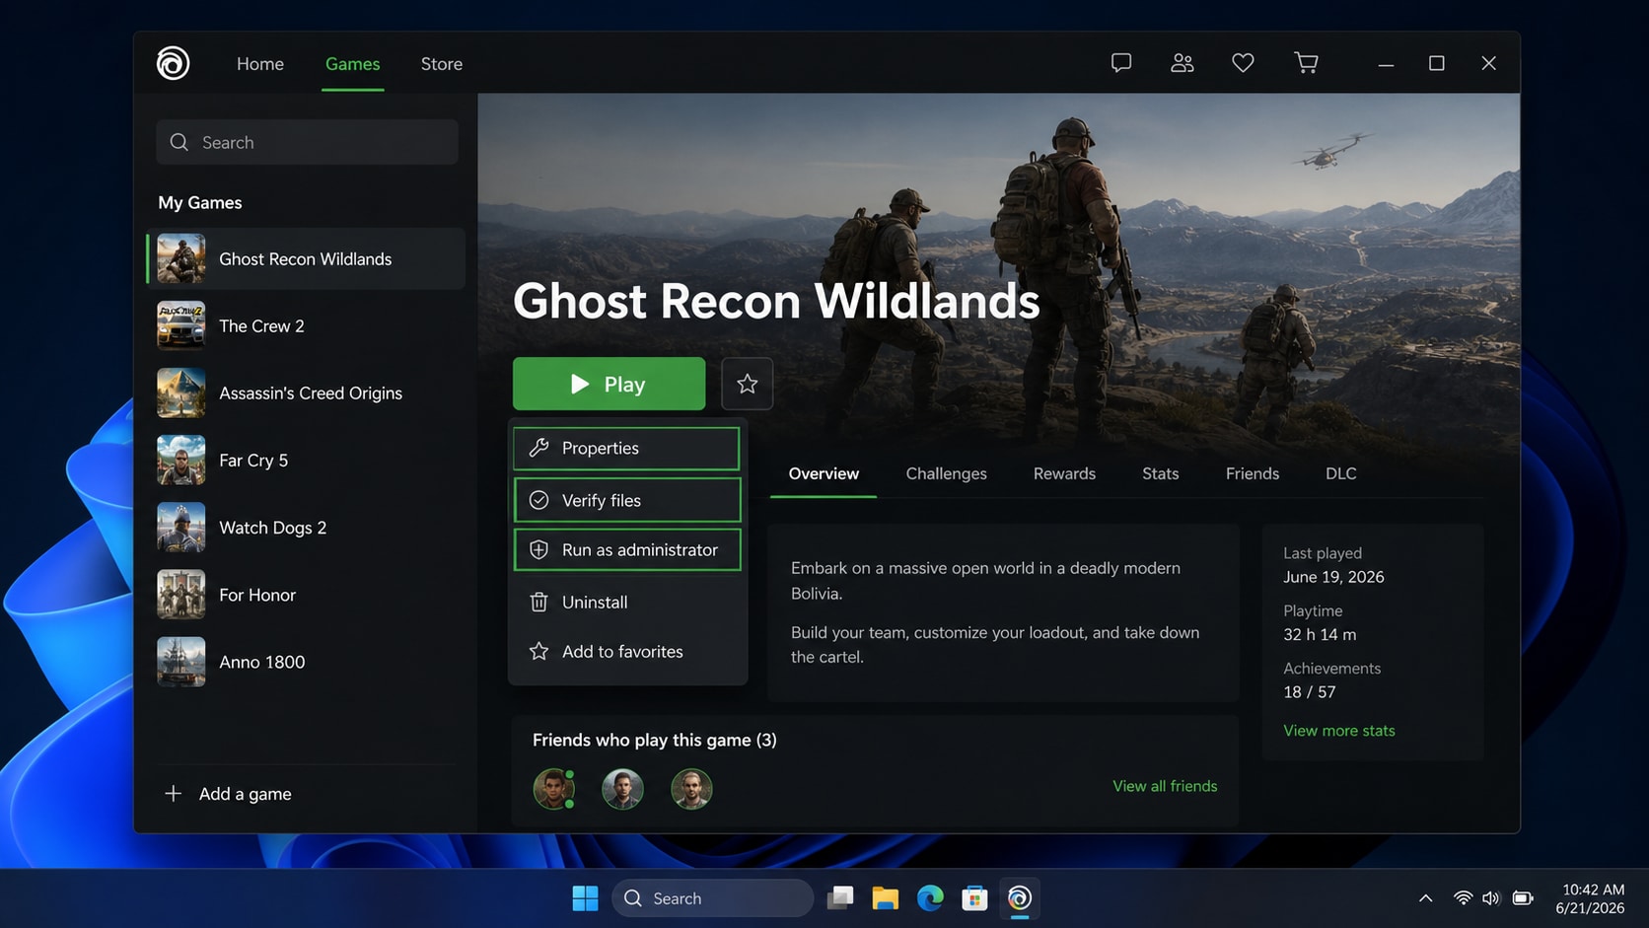Open the wishlist heart icon

coord(1243,63)
